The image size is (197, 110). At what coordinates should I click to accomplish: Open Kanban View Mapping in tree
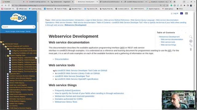[16, 104]
